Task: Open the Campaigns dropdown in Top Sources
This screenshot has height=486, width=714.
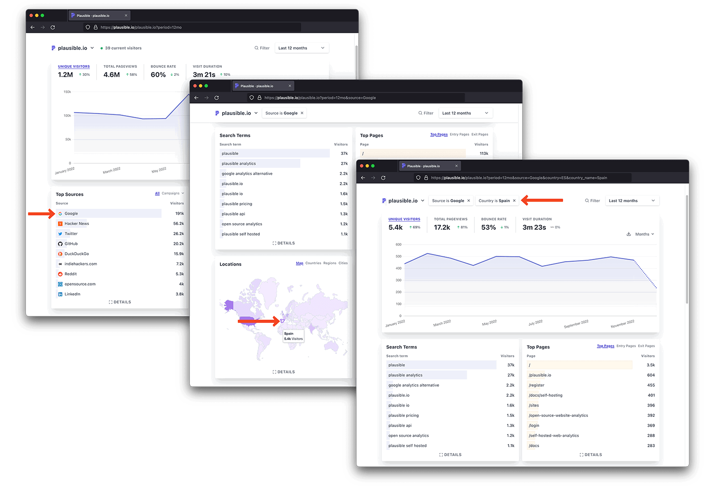Action: click(x=170, y=193)
